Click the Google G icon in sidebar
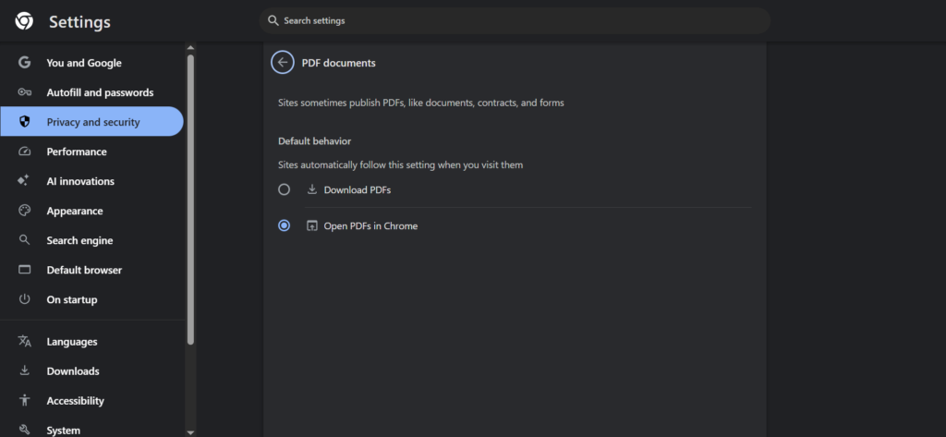 pyautogui.click(x=25, y=63)
